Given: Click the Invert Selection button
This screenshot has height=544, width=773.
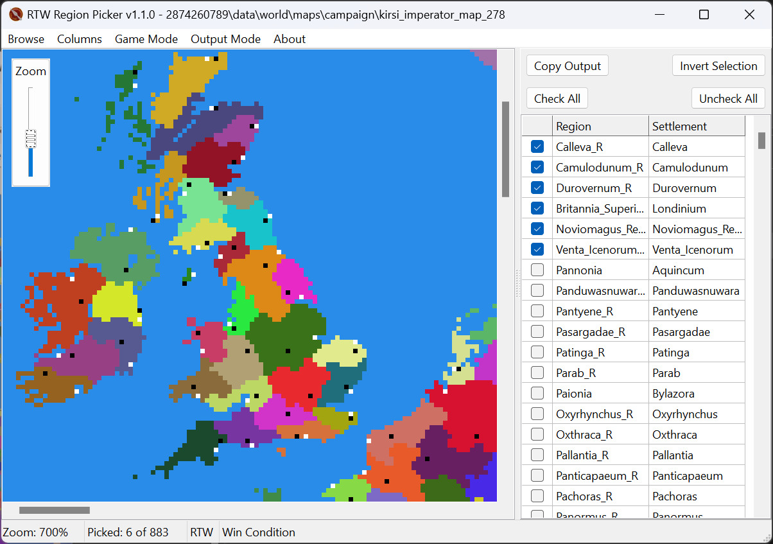Looking at the screenshot, I should (x=718, y=66).
